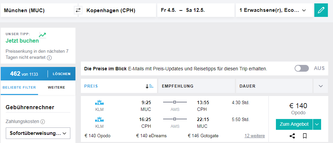
Task: Click the München (MUC) origin field
Action: (x=37, y=10)
